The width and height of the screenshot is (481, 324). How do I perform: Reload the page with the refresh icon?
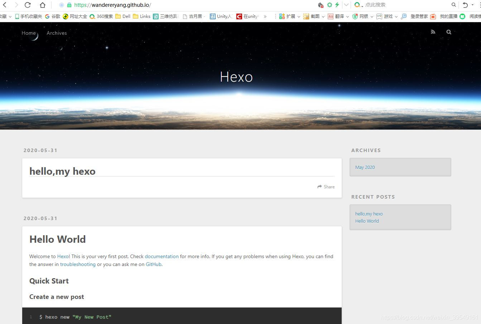pos(28,5)
